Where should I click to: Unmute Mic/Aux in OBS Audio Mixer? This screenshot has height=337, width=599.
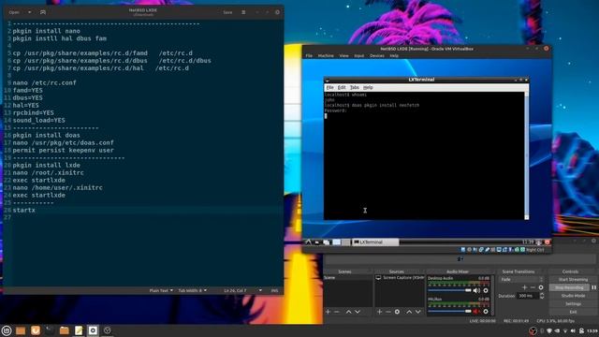click(x=476, y=312)
